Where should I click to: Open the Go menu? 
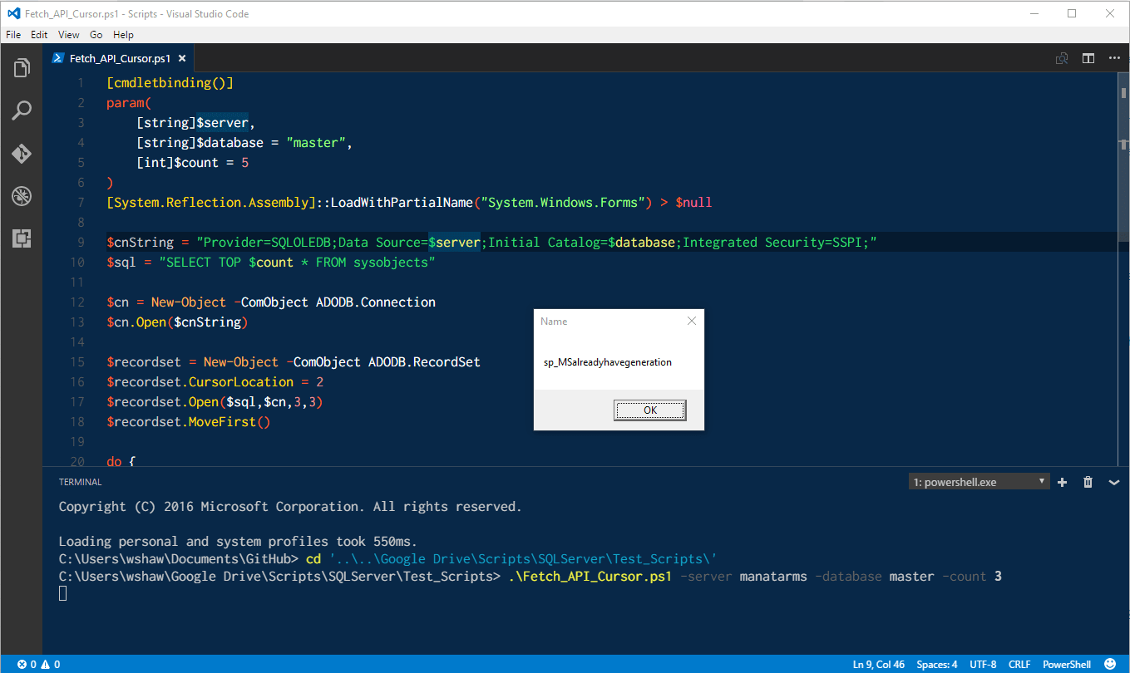[96, 35]
